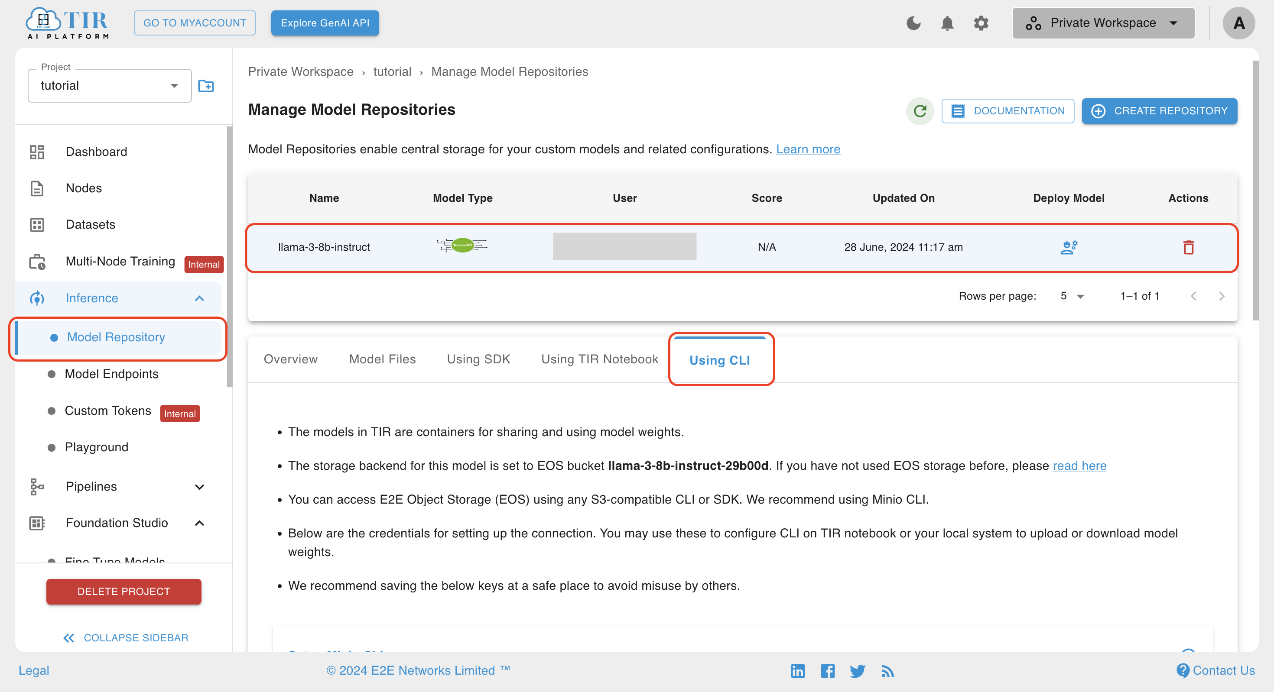The width and height of the screenshot is (1274, 692).
Task: Open the RSS feed footer icon
Action: point(887,671)
